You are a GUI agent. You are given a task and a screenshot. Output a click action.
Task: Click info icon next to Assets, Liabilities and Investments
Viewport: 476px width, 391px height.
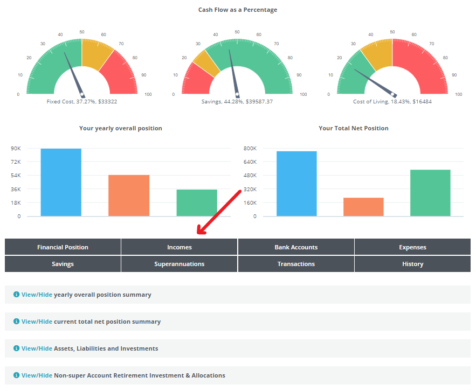tap(16, 348)
